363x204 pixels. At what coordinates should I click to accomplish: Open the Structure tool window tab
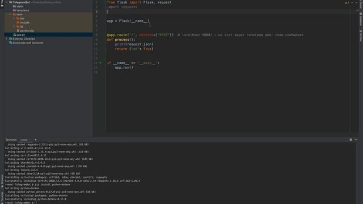[x=2, y=181]
